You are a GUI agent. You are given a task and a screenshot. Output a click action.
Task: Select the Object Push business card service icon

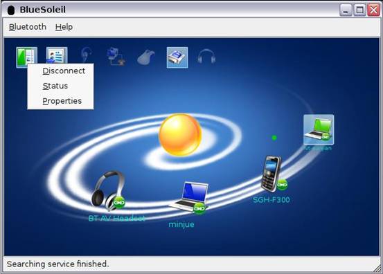tap(57, 55)
